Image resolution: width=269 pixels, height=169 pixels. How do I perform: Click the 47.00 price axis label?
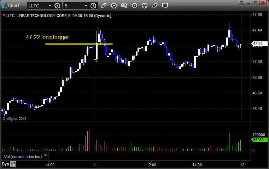click(257, 62)
